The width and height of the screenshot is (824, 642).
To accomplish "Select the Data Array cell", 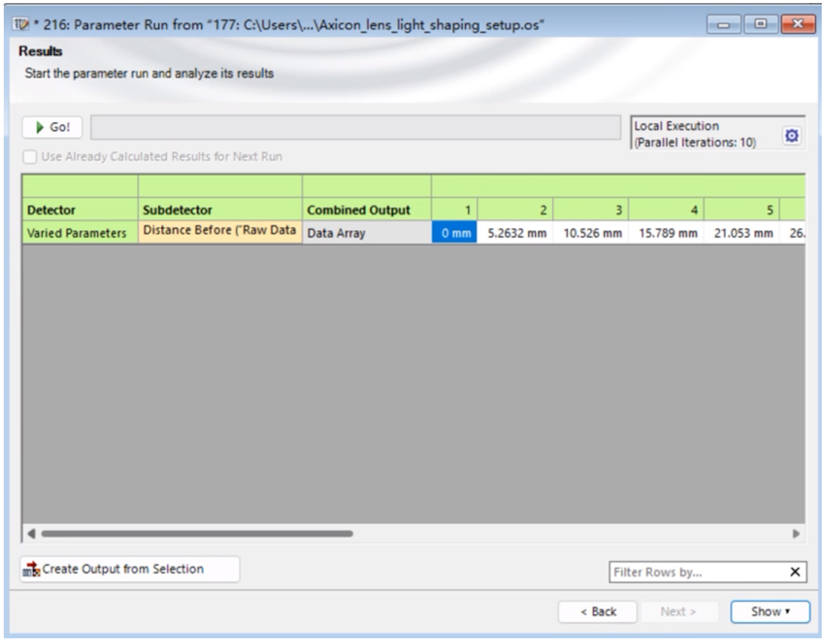I will [366, 233].
